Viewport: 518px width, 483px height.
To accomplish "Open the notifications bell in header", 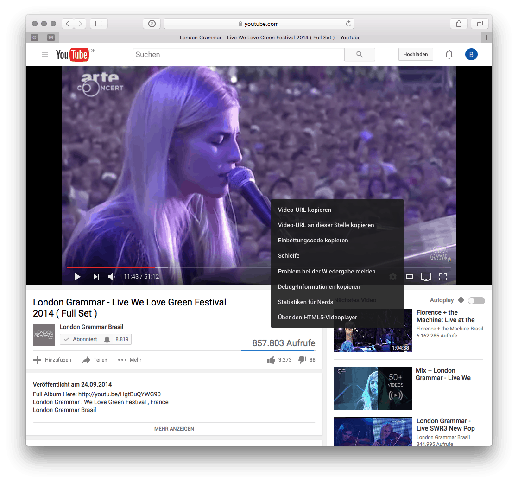I will tap(449, 55).
